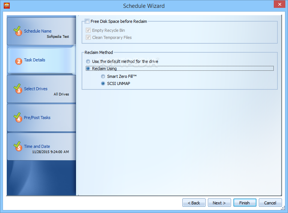288x213 pixels.
Task: Open the Task Details step
Action: click(x=42, y=61)
